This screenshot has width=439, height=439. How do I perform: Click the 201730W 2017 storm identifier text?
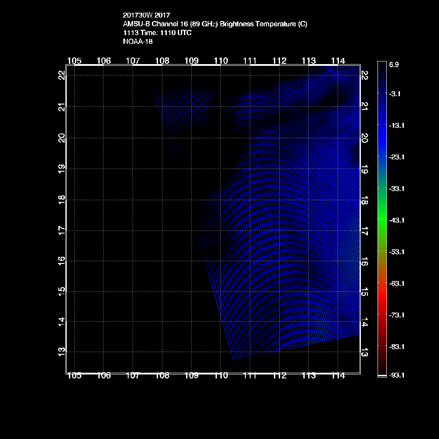[x=144, y=15]
